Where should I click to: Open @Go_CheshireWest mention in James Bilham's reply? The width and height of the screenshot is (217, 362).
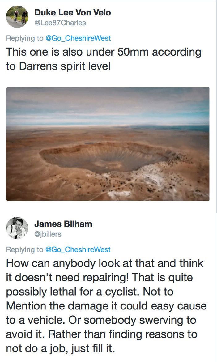78,249
